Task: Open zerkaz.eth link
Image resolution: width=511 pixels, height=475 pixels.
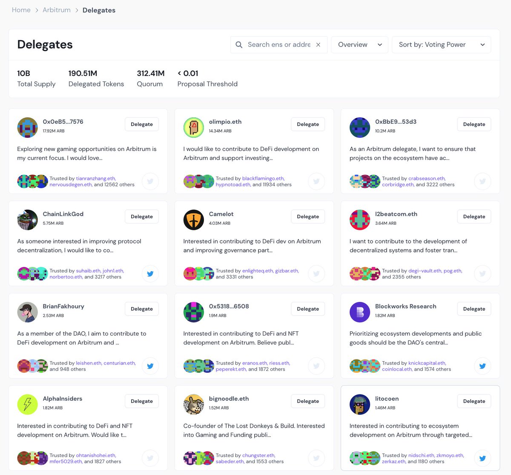Action: coord(394,461)
